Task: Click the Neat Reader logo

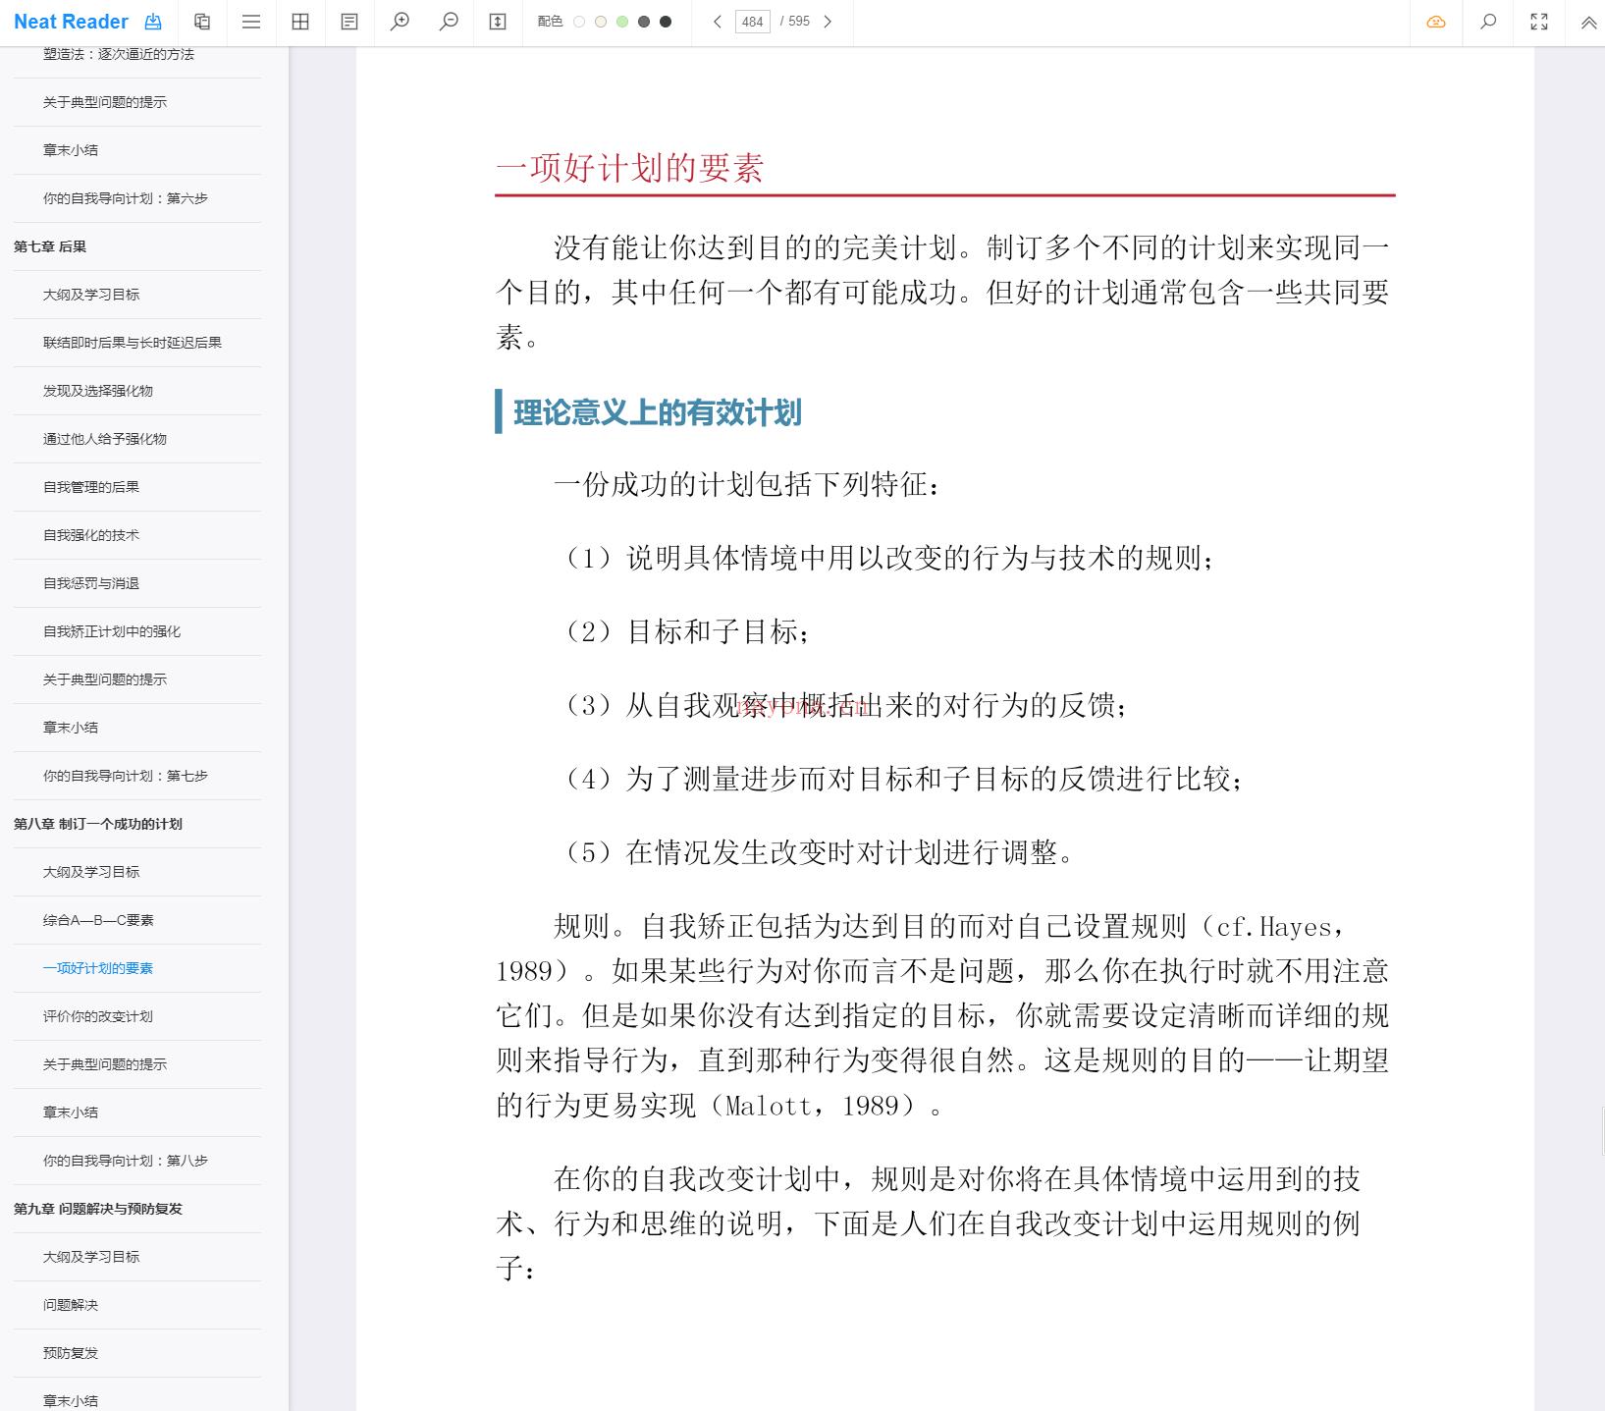Action: [71, 22]
